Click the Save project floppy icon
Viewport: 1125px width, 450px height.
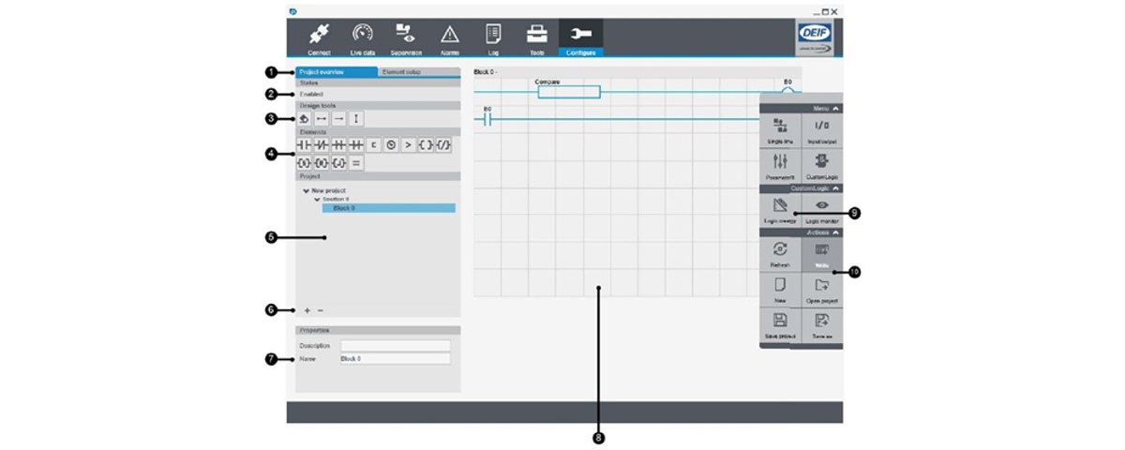coord(780,323)
